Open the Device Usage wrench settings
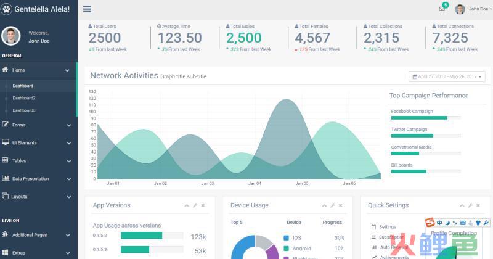Viewport: 493px width, 259px height. 332,205
